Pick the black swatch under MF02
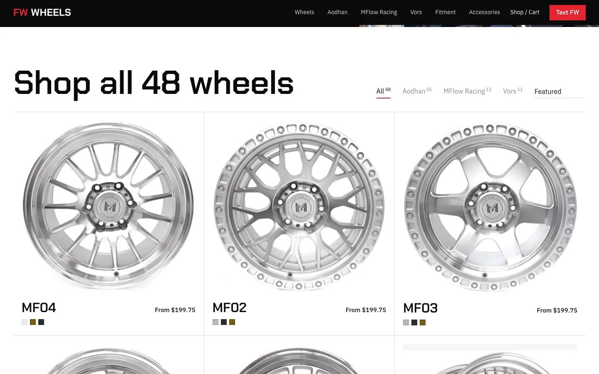599x374 pixels. click(x=224, y=322)
